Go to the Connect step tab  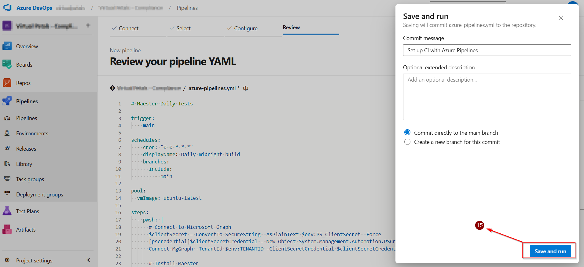[138, 28]
